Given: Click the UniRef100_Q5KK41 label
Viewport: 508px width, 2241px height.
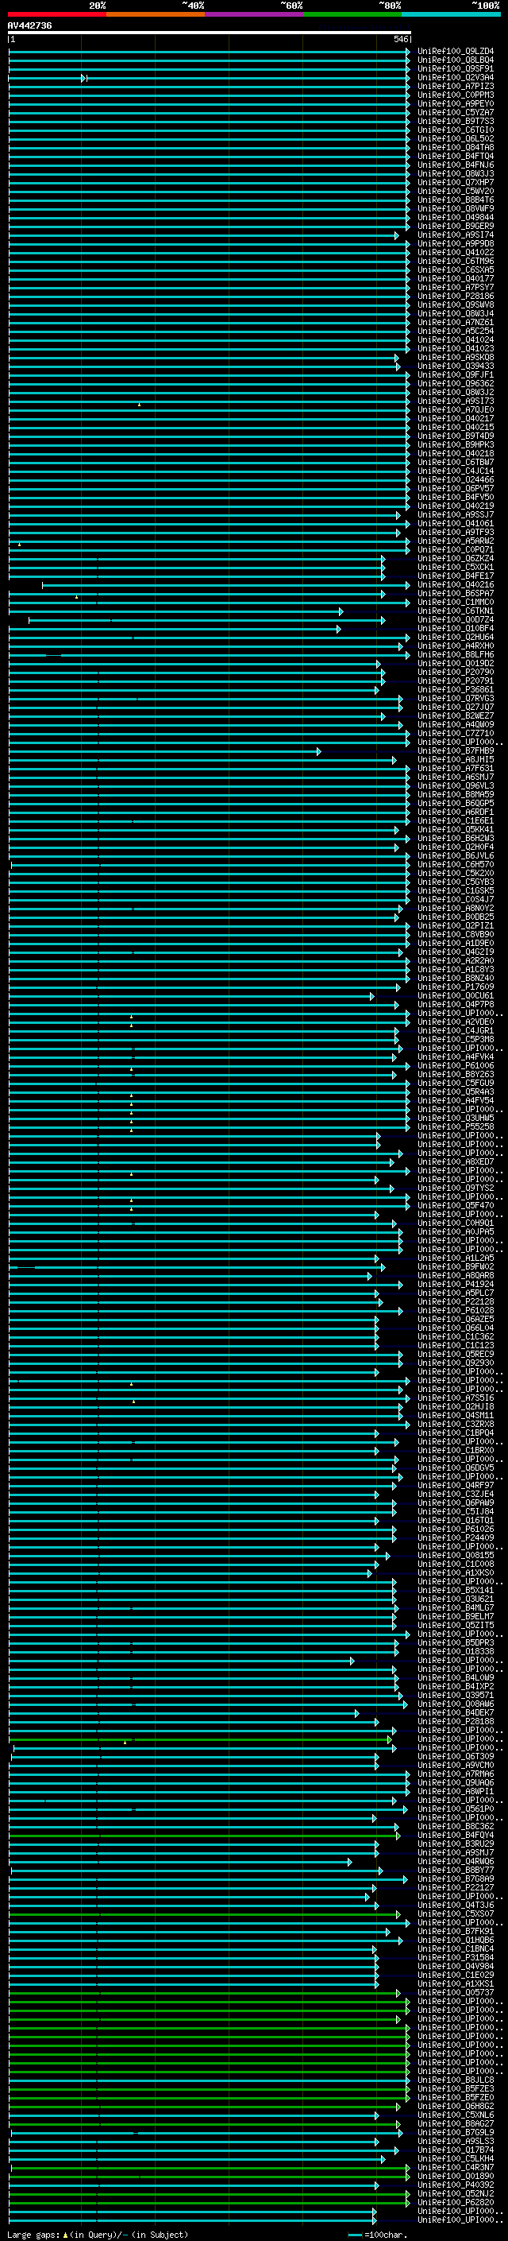Looking at the screenshot, I should tap(455, 829).
